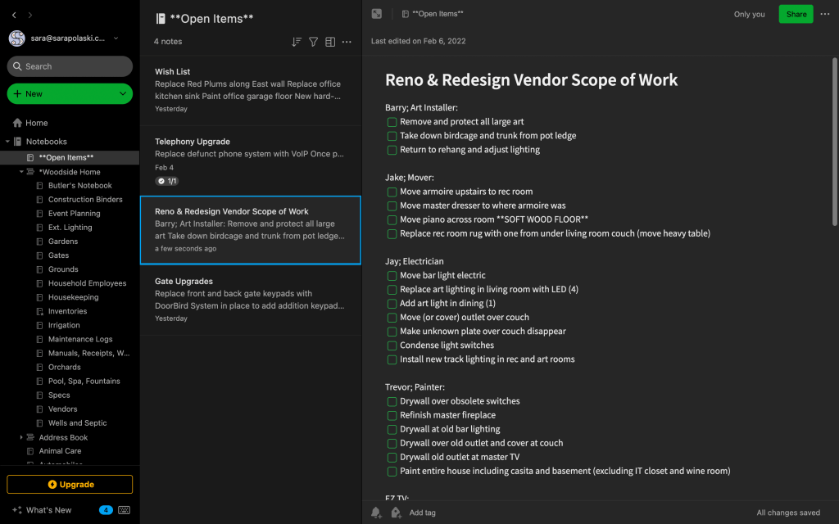Screen dimensions: 839x524
Task: Click the add reminder bell icon
Action: point(376,513)
